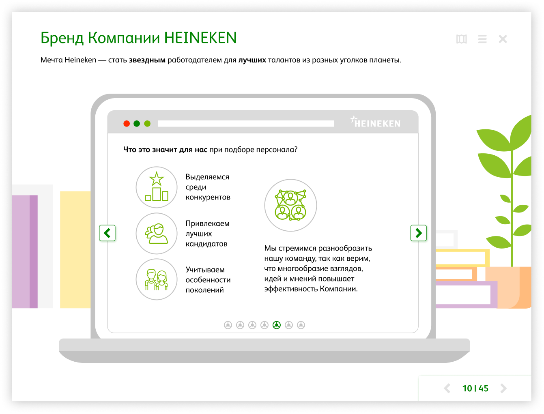Click the best candidates people icon
544x414 pixels.
(x=157, y=234)
